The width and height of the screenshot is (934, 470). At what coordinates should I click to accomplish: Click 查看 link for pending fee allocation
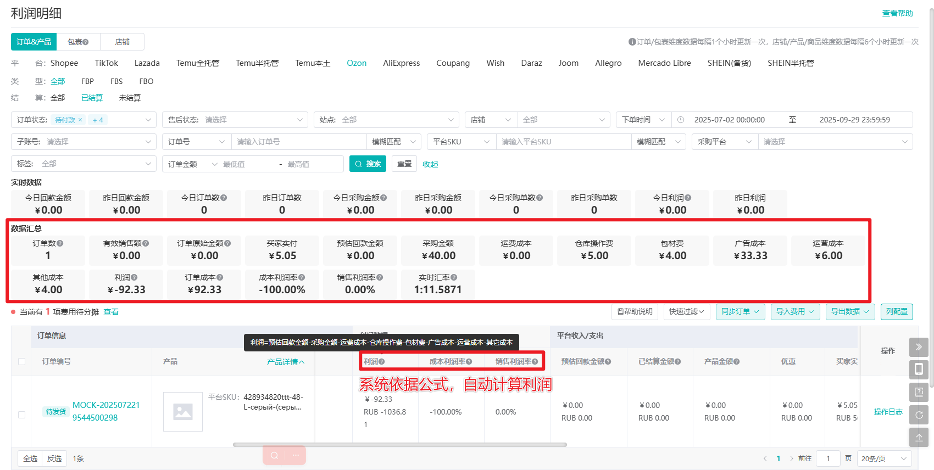pyautogui.click(x=111, y=312)
